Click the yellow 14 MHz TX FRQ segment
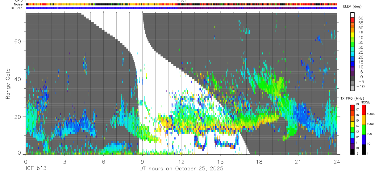The height and width of the screenshot is (175, 379). 352,124
